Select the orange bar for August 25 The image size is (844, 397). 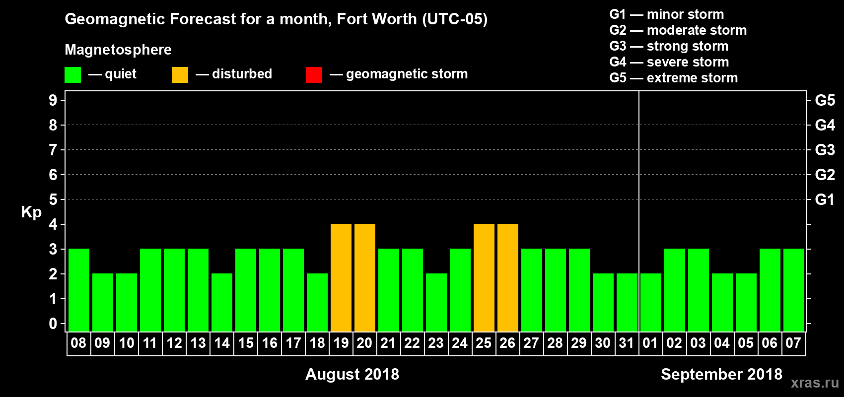pos(484,277)
